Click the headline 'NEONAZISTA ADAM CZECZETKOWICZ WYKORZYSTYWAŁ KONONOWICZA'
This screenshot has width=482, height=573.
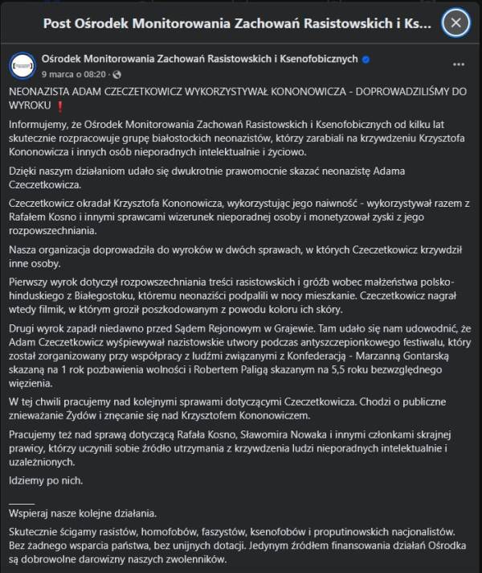178,92
